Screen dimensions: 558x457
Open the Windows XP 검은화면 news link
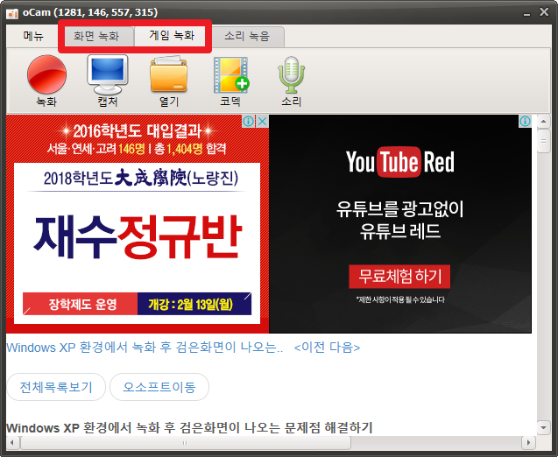click(145, 347)
